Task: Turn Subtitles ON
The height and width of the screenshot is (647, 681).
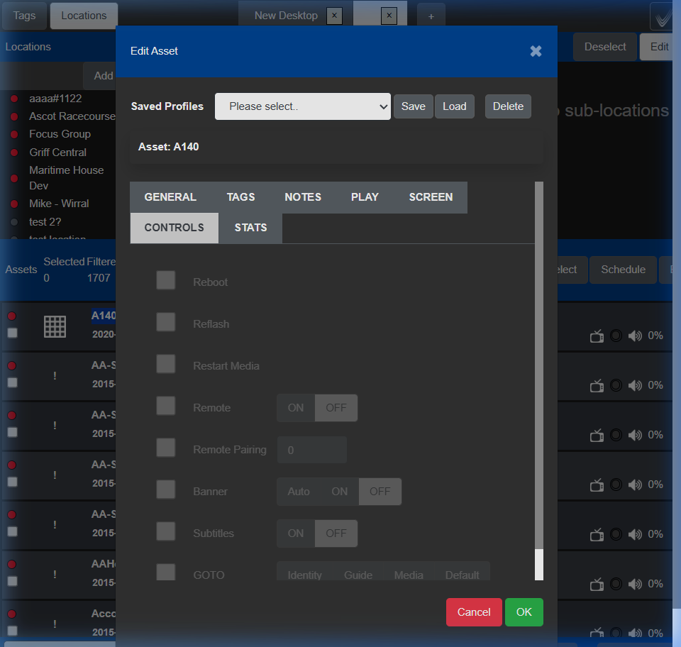Action: 296,533
